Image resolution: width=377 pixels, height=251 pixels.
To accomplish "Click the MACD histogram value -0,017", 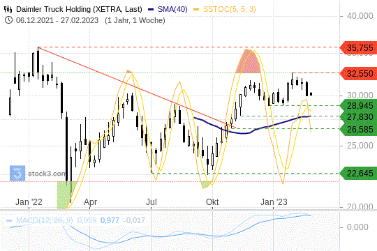I will pos(134,220).
